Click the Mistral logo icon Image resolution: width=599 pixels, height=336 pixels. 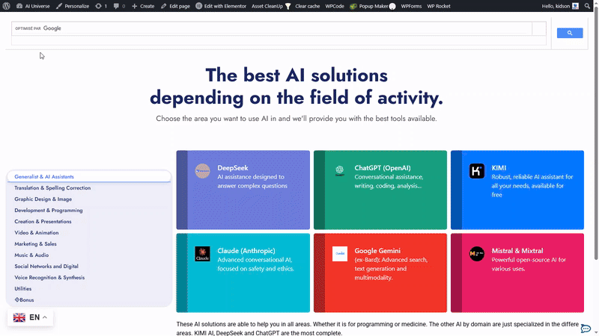click(477, 254)
